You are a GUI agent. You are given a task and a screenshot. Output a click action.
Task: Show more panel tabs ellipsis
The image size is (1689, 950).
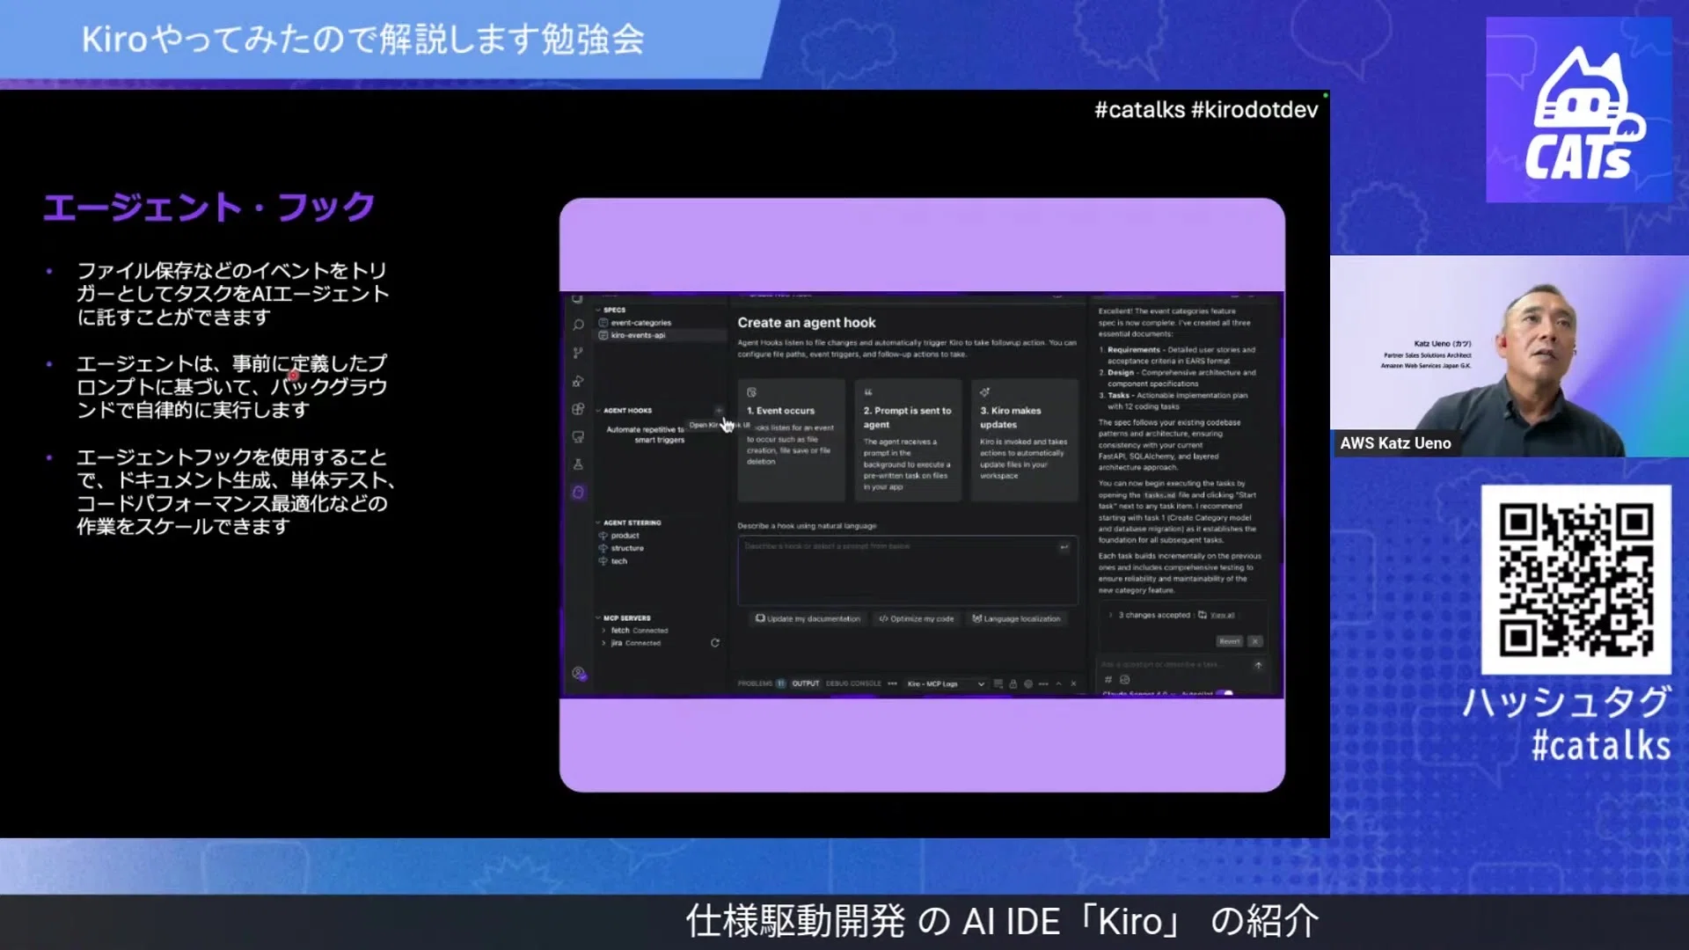click(x=892, y=683)
